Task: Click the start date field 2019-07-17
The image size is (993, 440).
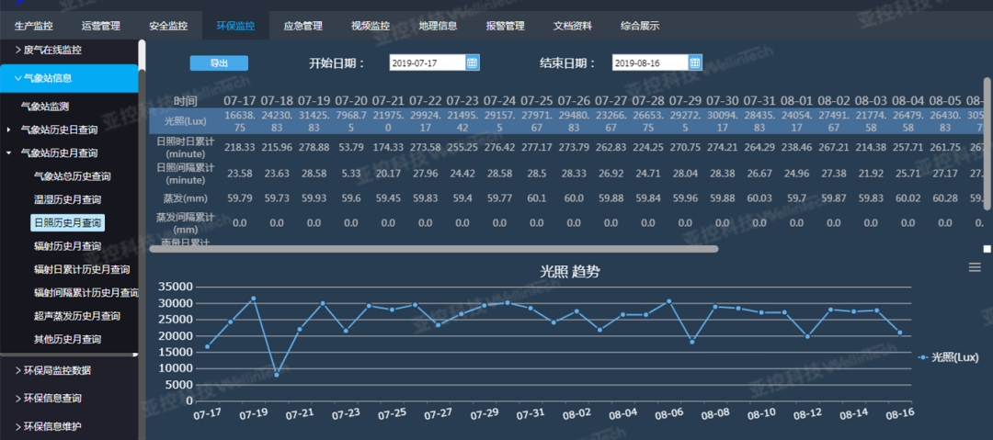Action: point(428,62)
